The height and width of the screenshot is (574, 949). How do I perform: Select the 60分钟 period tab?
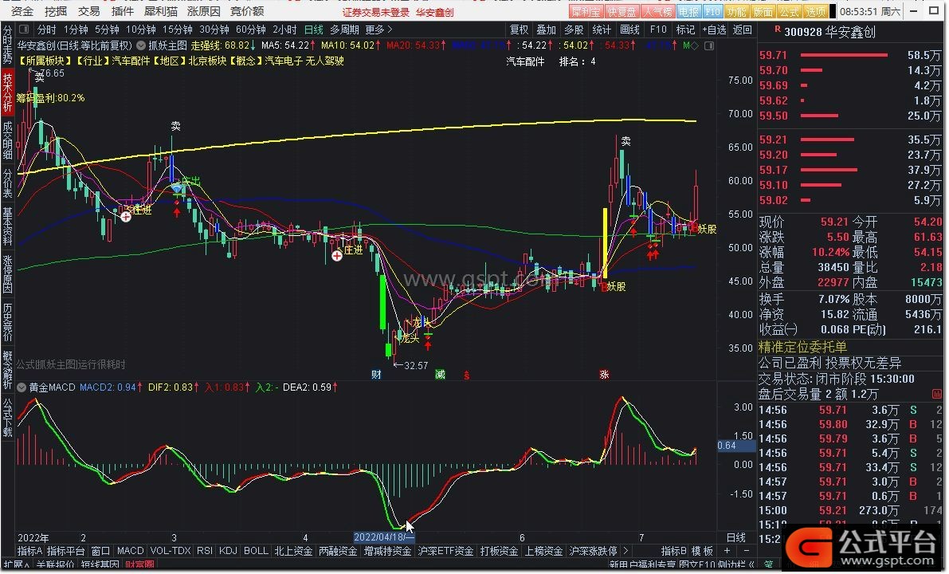250,29
